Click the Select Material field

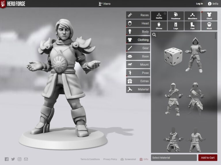(x=174, y=158)
